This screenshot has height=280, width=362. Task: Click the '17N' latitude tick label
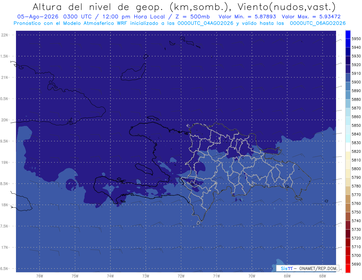pos(5,247)
